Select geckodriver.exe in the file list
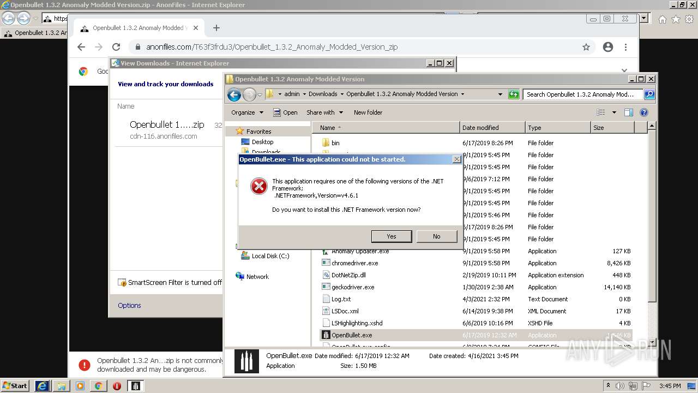Image resolution: width=698 pixels, height=393 pixels. coord(353,287)
